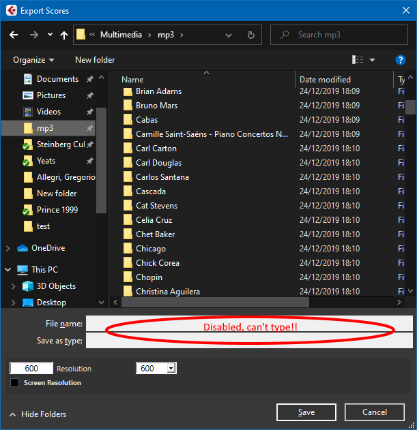Click the Carlos Santana folder icon
417x430 pixels.
pos(128,177)
